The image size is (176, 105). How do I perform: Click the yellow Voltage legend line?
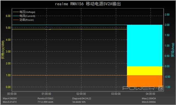click(16, 12)
